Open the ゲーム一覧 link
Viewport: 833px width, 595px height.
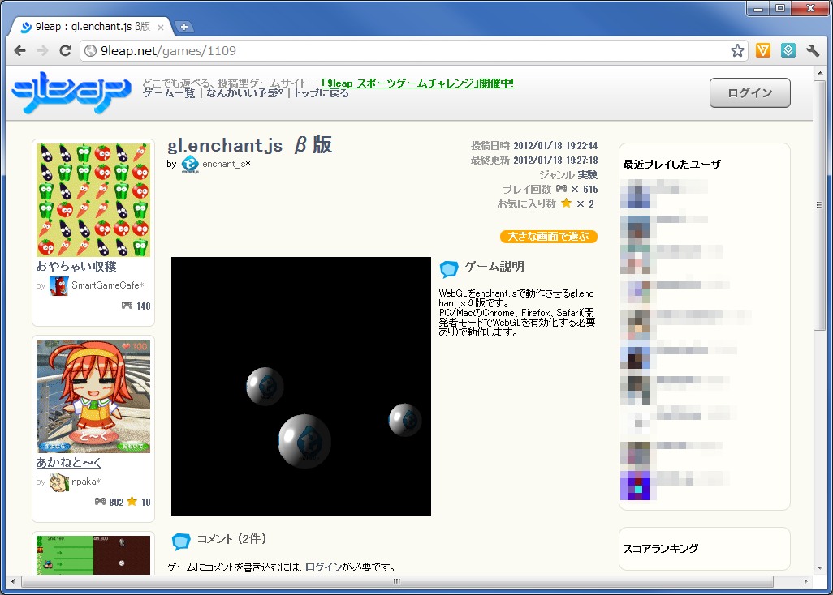[x=168, y=93]
